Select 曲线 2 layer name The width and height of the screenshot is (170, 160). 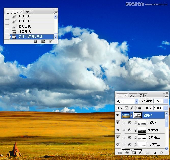point(152,122)
